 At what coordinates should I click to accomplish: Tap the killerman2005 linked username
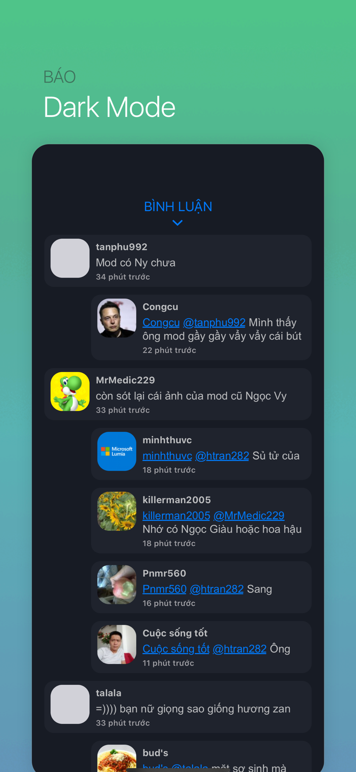176,516
